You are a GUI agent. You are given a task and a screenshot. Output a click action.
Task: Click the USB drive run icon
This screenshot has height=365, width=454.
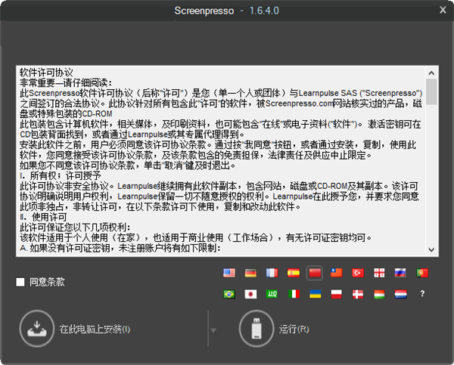point(257,329)
